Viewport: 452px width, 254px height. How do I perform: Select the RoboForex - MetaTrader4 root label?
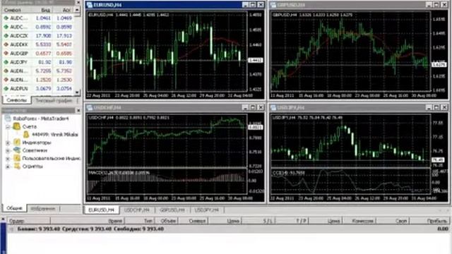tap(41, 119)
